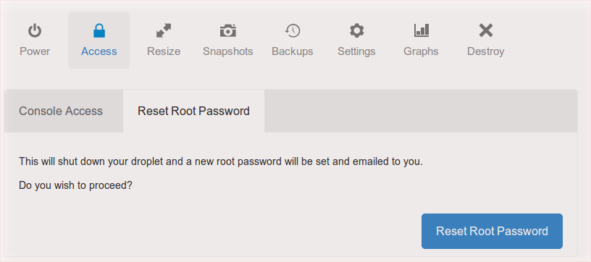This screenshot has width=591, height=262.
Task: Click the "Destroy" text label
Action: click(x=486, y=51)
